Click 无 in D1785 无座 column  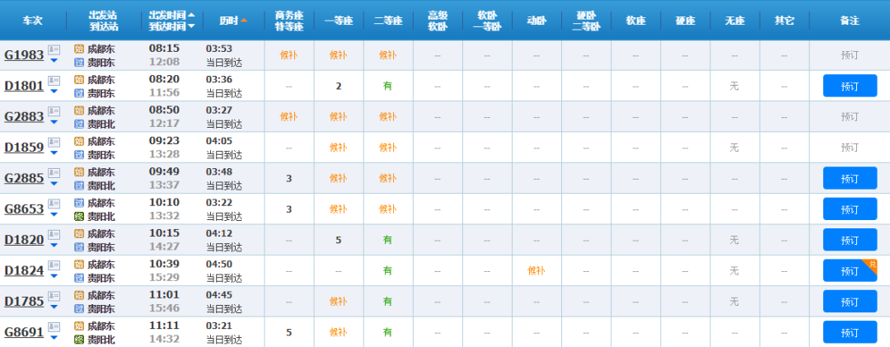[x=734, y=302]
